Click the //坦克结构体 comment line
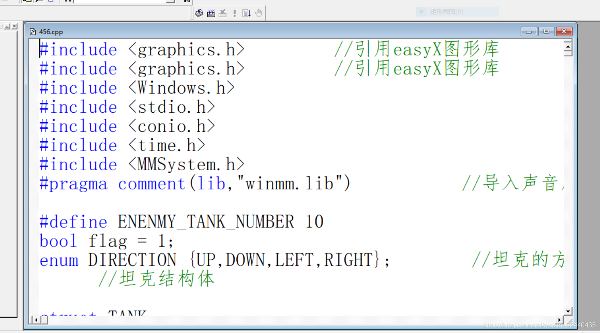Viewport: 600px width, 333px height. pos(157,279)
